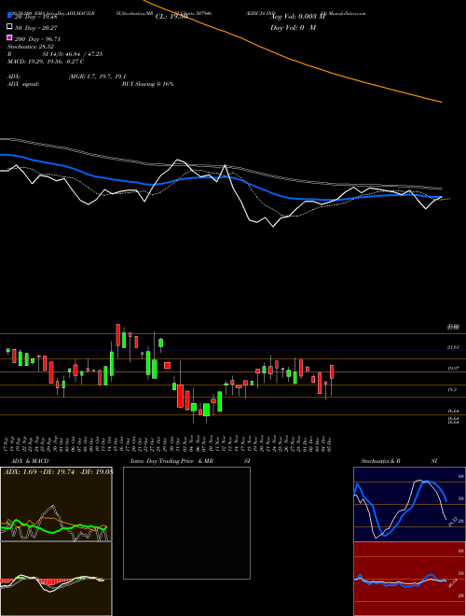Click the 'ADX & MACD' panel title
Screen dimensions: 466x616
point(30,461)
